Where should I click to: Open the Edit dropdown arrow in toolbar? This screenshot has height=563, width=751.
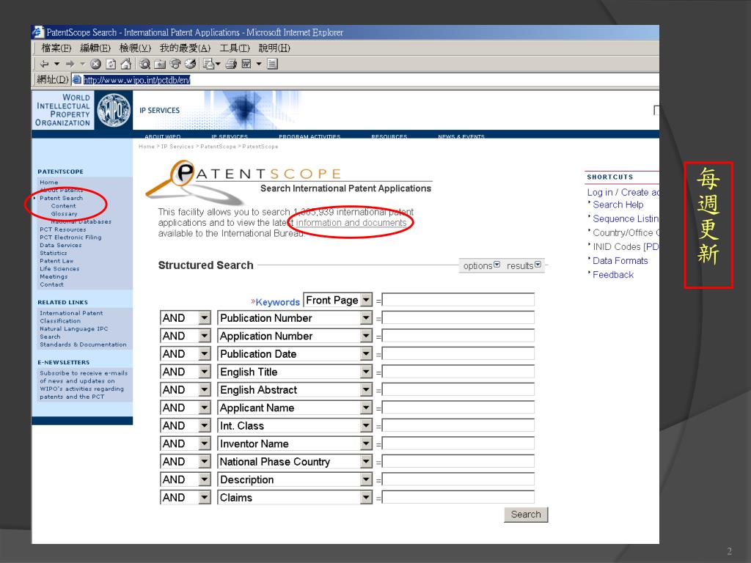click(259, 64)
